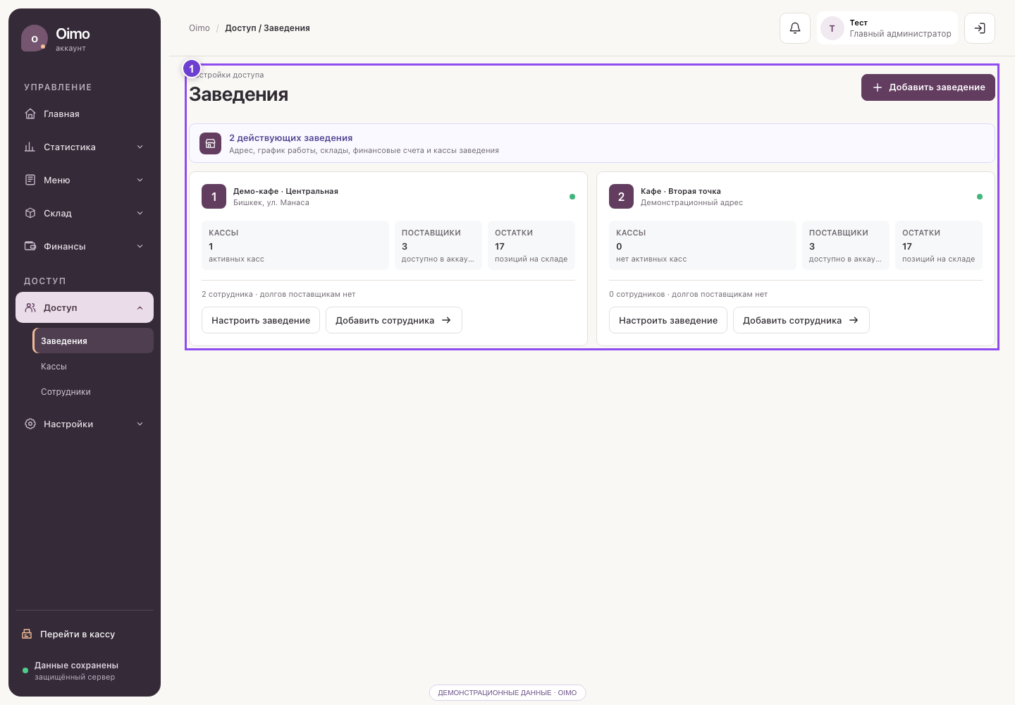The height and width of the screenshot is (705, 1015).
Task: Click the number 1 badge of Демо-кафе card
Action: tap(214, 197)
